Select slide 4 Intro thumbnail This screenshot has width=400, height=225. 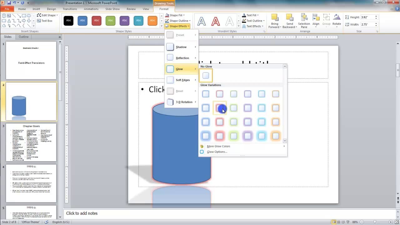31,183
